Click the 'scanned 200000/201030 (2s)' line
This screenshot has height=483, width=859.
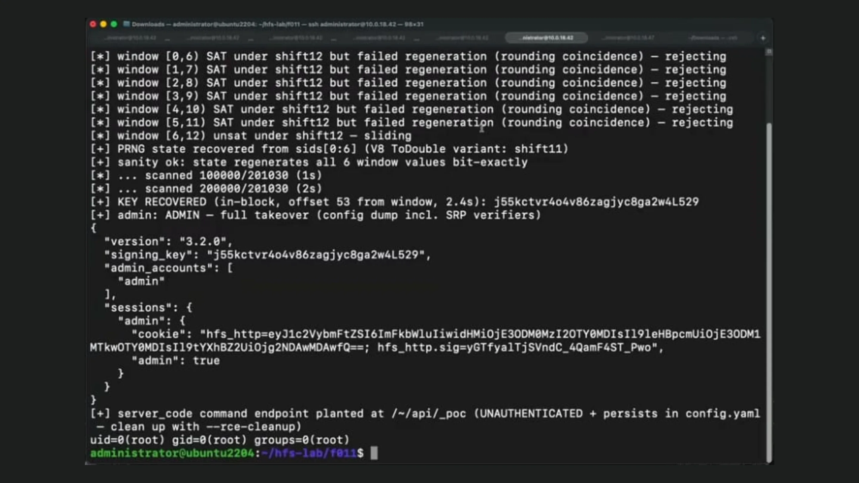206,189
